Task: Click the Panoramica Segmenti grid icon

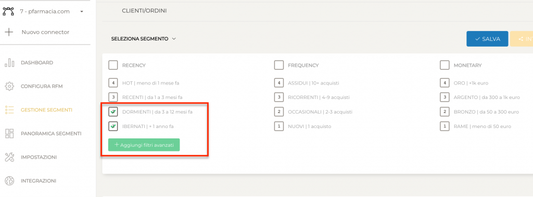Action: (9, 133)
